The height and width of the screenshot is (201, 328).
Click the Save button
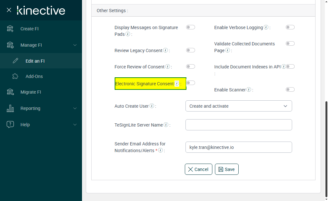[x=226, y=169]
